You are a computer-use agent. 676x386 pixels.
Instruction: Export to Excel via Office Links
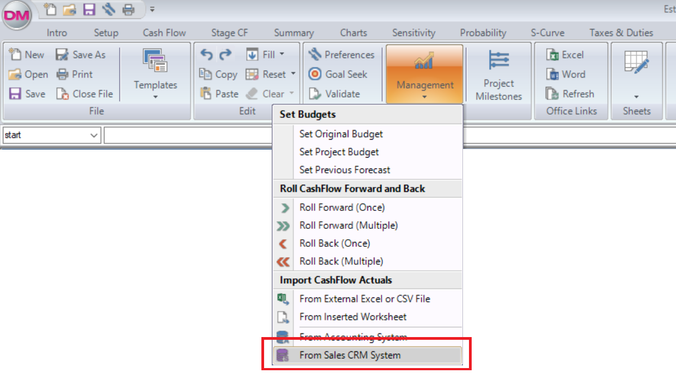(568, 54)
